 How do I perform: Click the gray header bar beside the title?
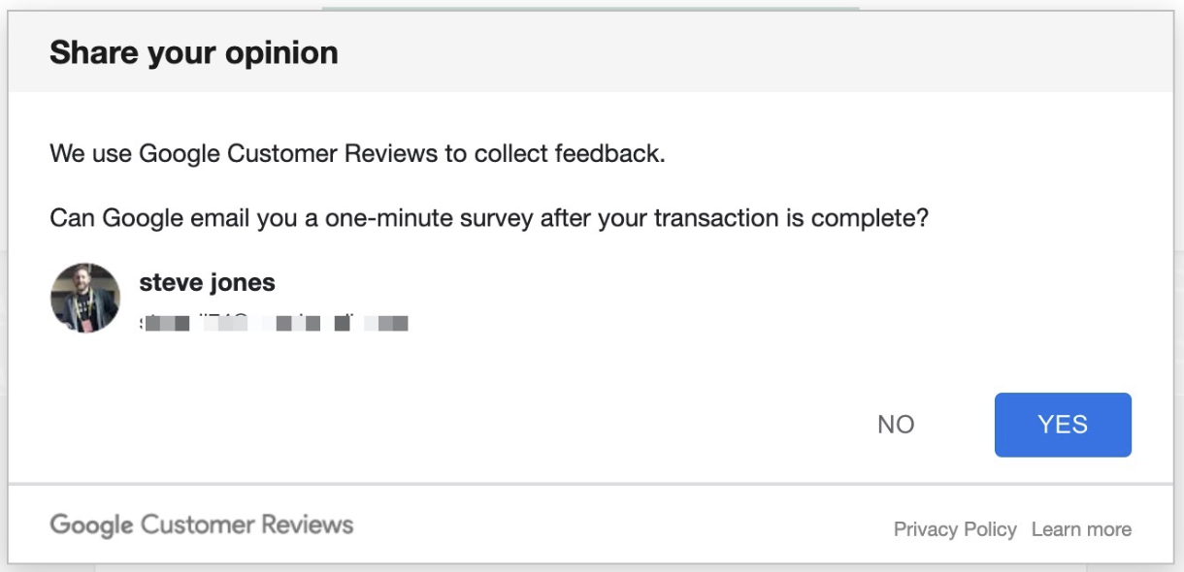coord(757,52)
